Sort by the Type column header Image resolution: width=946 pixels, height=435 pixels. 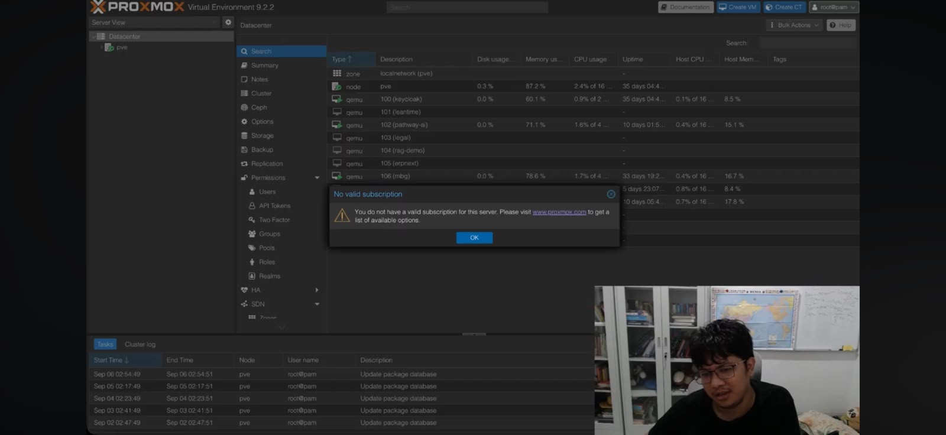click(352, 59)
